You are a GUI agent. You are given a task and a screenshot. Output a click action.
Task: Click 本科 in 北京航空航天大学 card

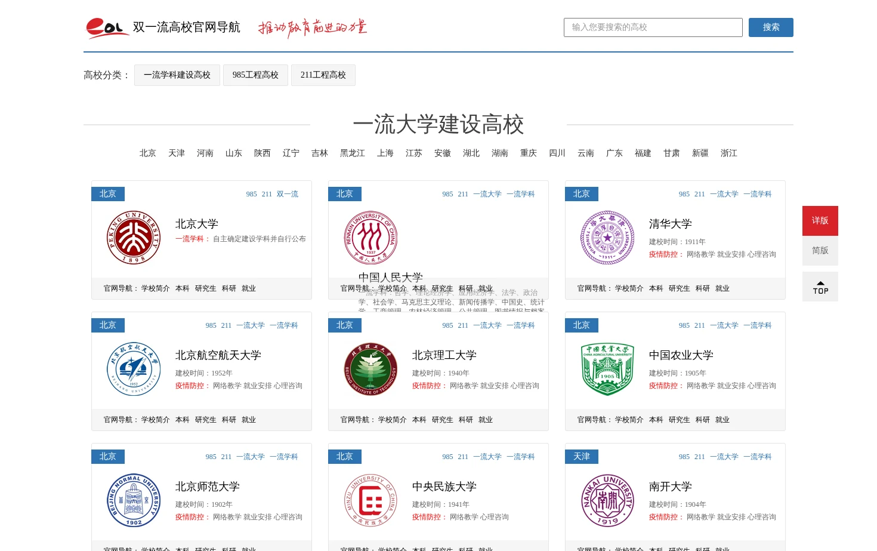coord(183,420)
